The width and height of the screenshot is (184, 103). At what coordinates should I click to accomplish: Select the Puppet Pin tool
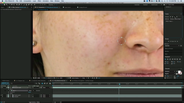(34, 5)
